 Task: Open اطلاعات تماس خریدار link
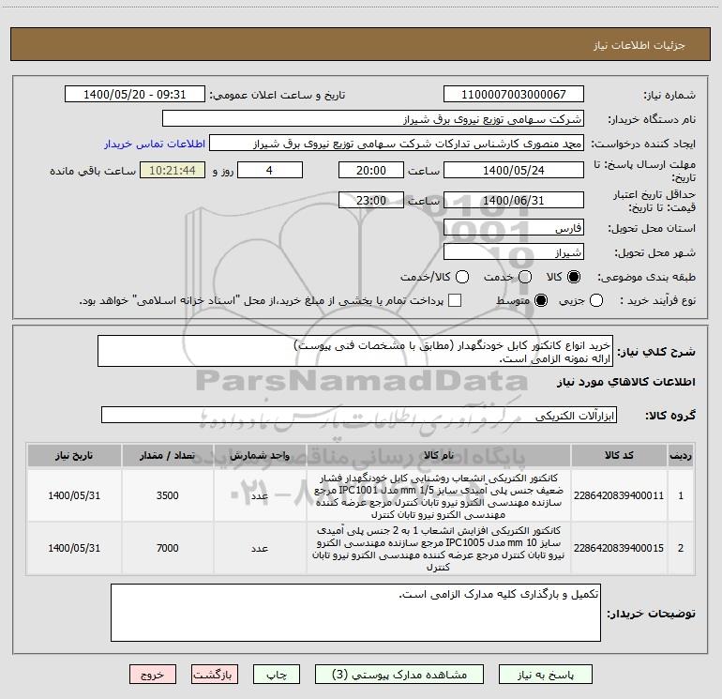[155, 144]
